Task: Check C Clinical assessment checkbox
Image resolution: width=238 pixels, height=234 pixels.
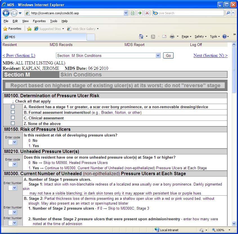Action: click(x=13, y=118)
